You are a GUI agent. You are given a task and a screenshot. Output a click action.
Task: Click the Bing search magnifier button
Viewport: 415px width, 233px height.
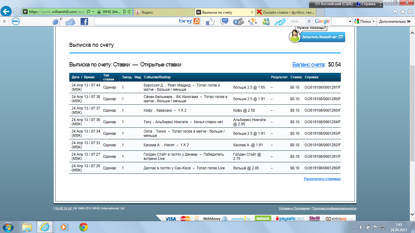(x=197, y=21)
